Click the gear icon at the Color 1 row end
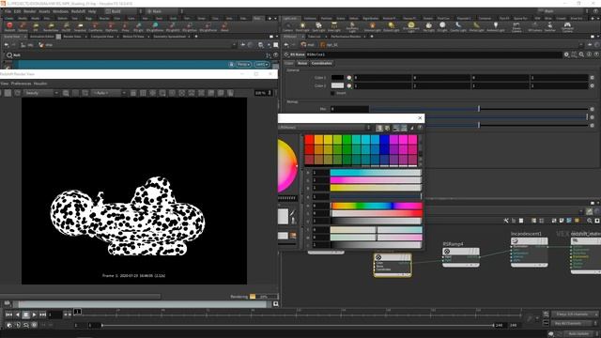This screenshot has width=601, height=338. (592, 77)
